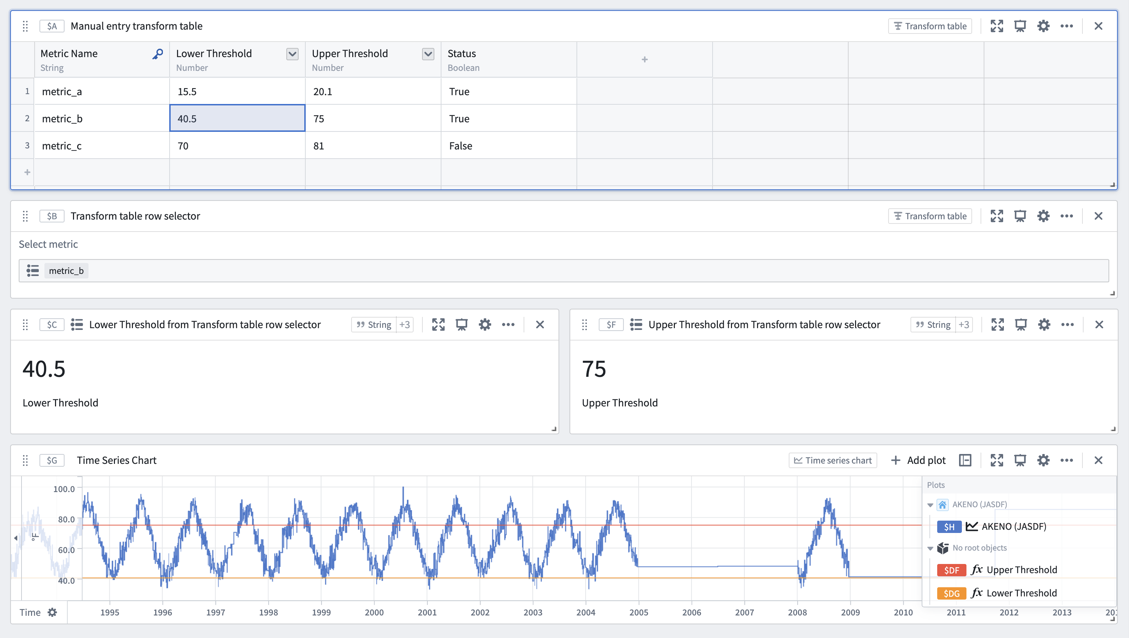Toggle the chart legend panel icon
The height and width of the screenshot is (638, 1129).
coord(965,461)
